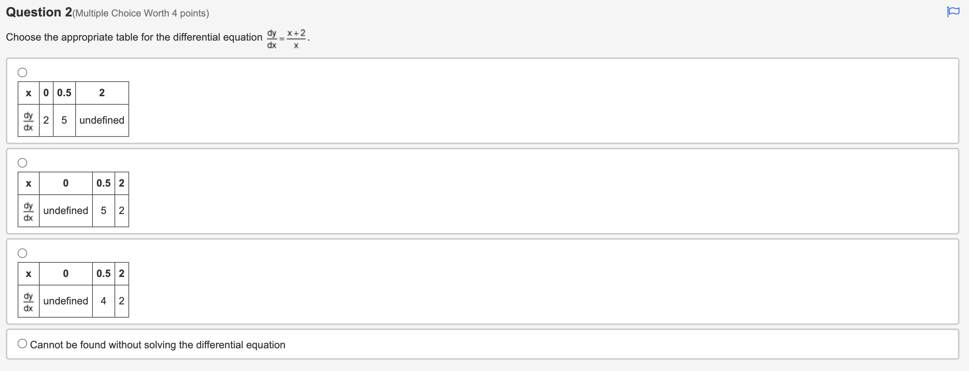Click the dy/dx label in the first table
The image size is (969, 371).
coord(28,120)
